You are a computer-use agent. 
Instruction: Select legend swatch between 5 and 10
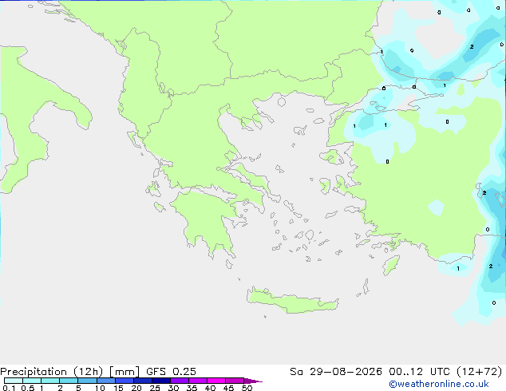point(87,381)
